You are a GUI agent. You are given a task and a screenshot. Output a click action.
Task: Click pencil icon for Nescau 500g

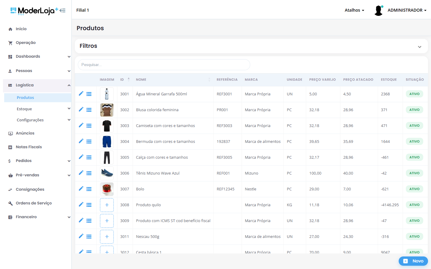(x=81, y=236)
